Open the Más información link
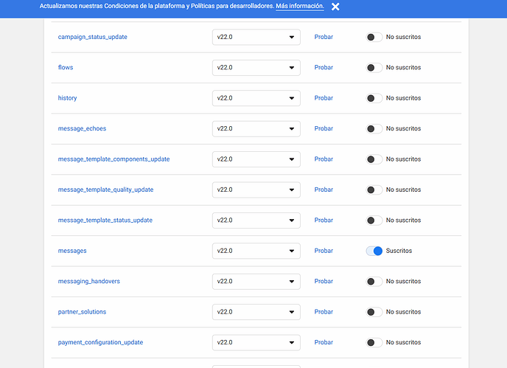This screenshot has width=507, height=368. point(299,6)
